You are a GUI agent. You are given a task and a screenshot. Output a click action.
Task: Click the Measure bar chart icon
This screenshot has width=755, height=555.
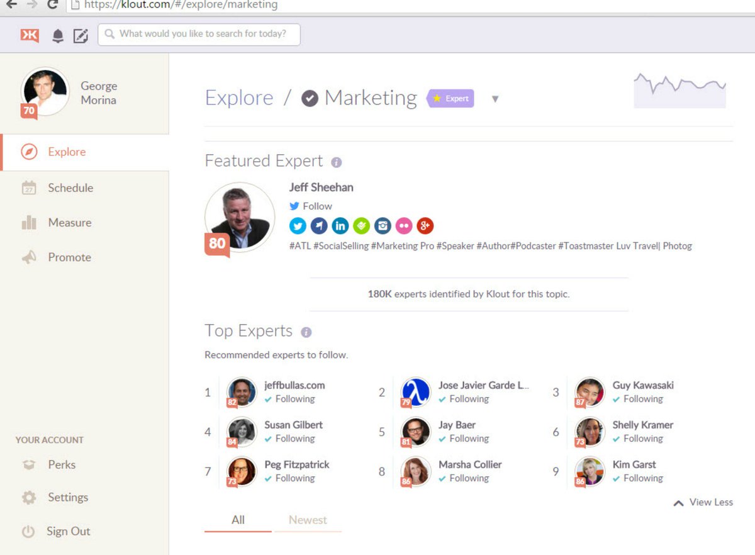point(29,222)
